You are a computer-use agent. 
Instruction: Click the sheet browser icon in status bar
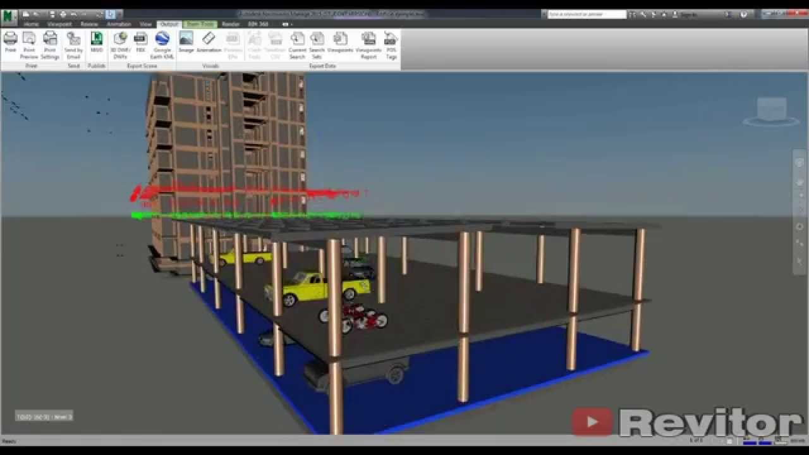click(x=729, y=440)
